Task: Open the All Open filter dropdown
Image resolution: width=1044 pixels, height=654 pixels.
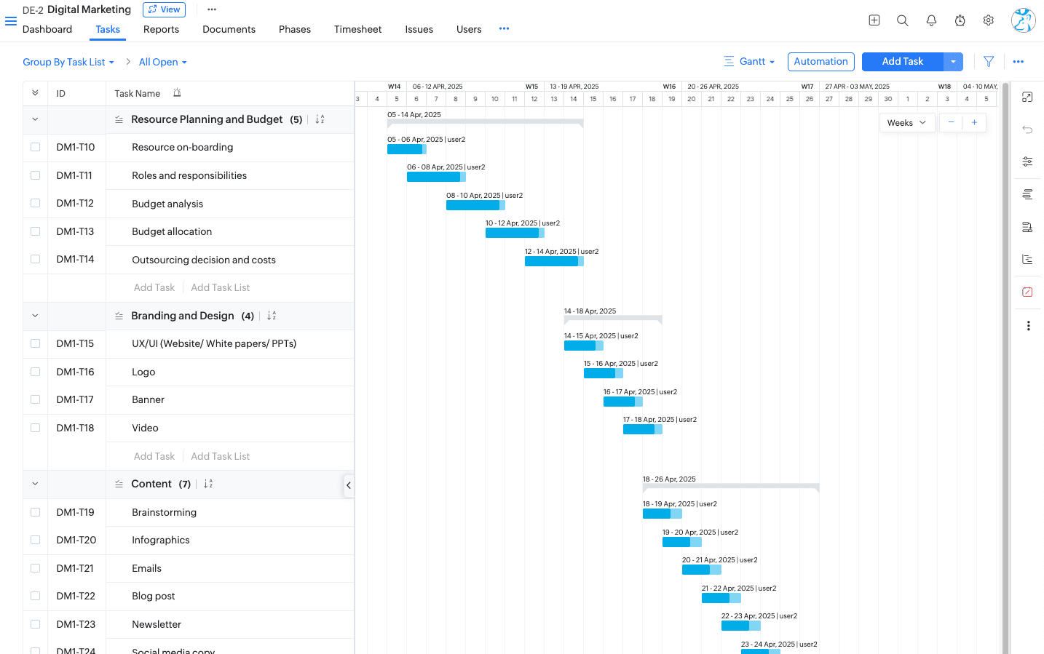Action: point(163,62)
